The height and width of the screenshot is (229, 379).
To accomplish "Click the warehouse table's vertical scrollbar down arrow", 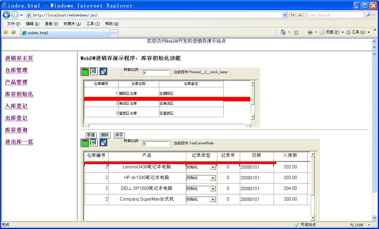I will (253, 117).
